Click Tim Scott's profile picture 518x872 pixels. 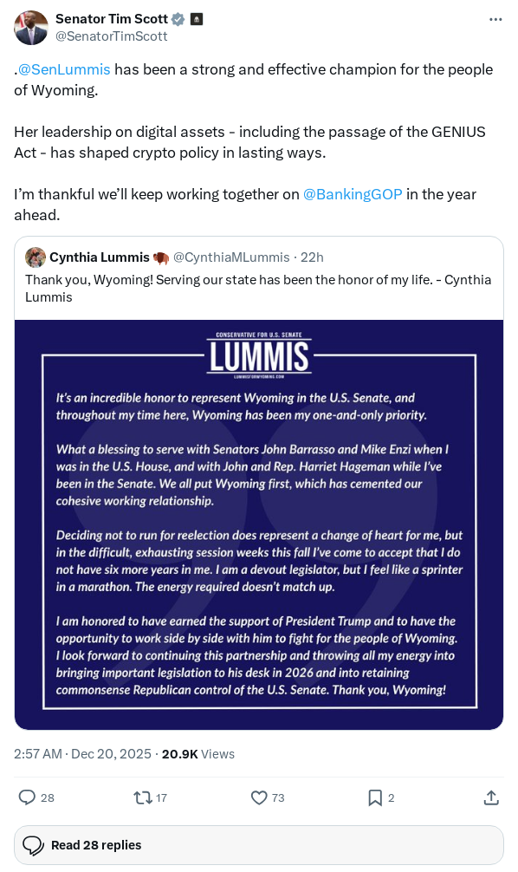[30, 27]
